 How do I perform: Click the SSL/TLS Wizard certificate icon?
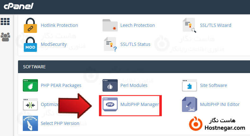click(x=189, y=25)
